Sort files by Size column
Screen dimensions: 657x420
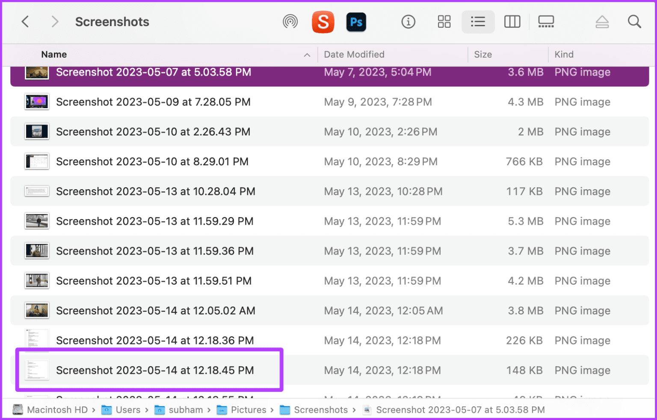[x=483, y=55]
